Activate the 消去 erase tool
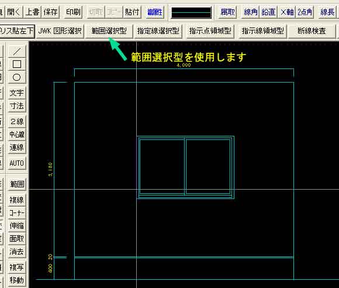 coord(16,252)
